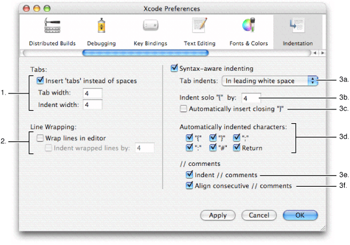Open the Tab indents popup menu

tap(270, 81)
